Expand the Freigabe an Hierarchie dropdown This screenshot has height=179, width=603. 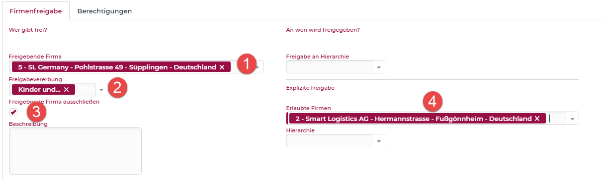click(x=379, y=67)
